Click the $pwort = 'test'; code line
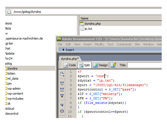167x125 pixels. tap(93, 76)
